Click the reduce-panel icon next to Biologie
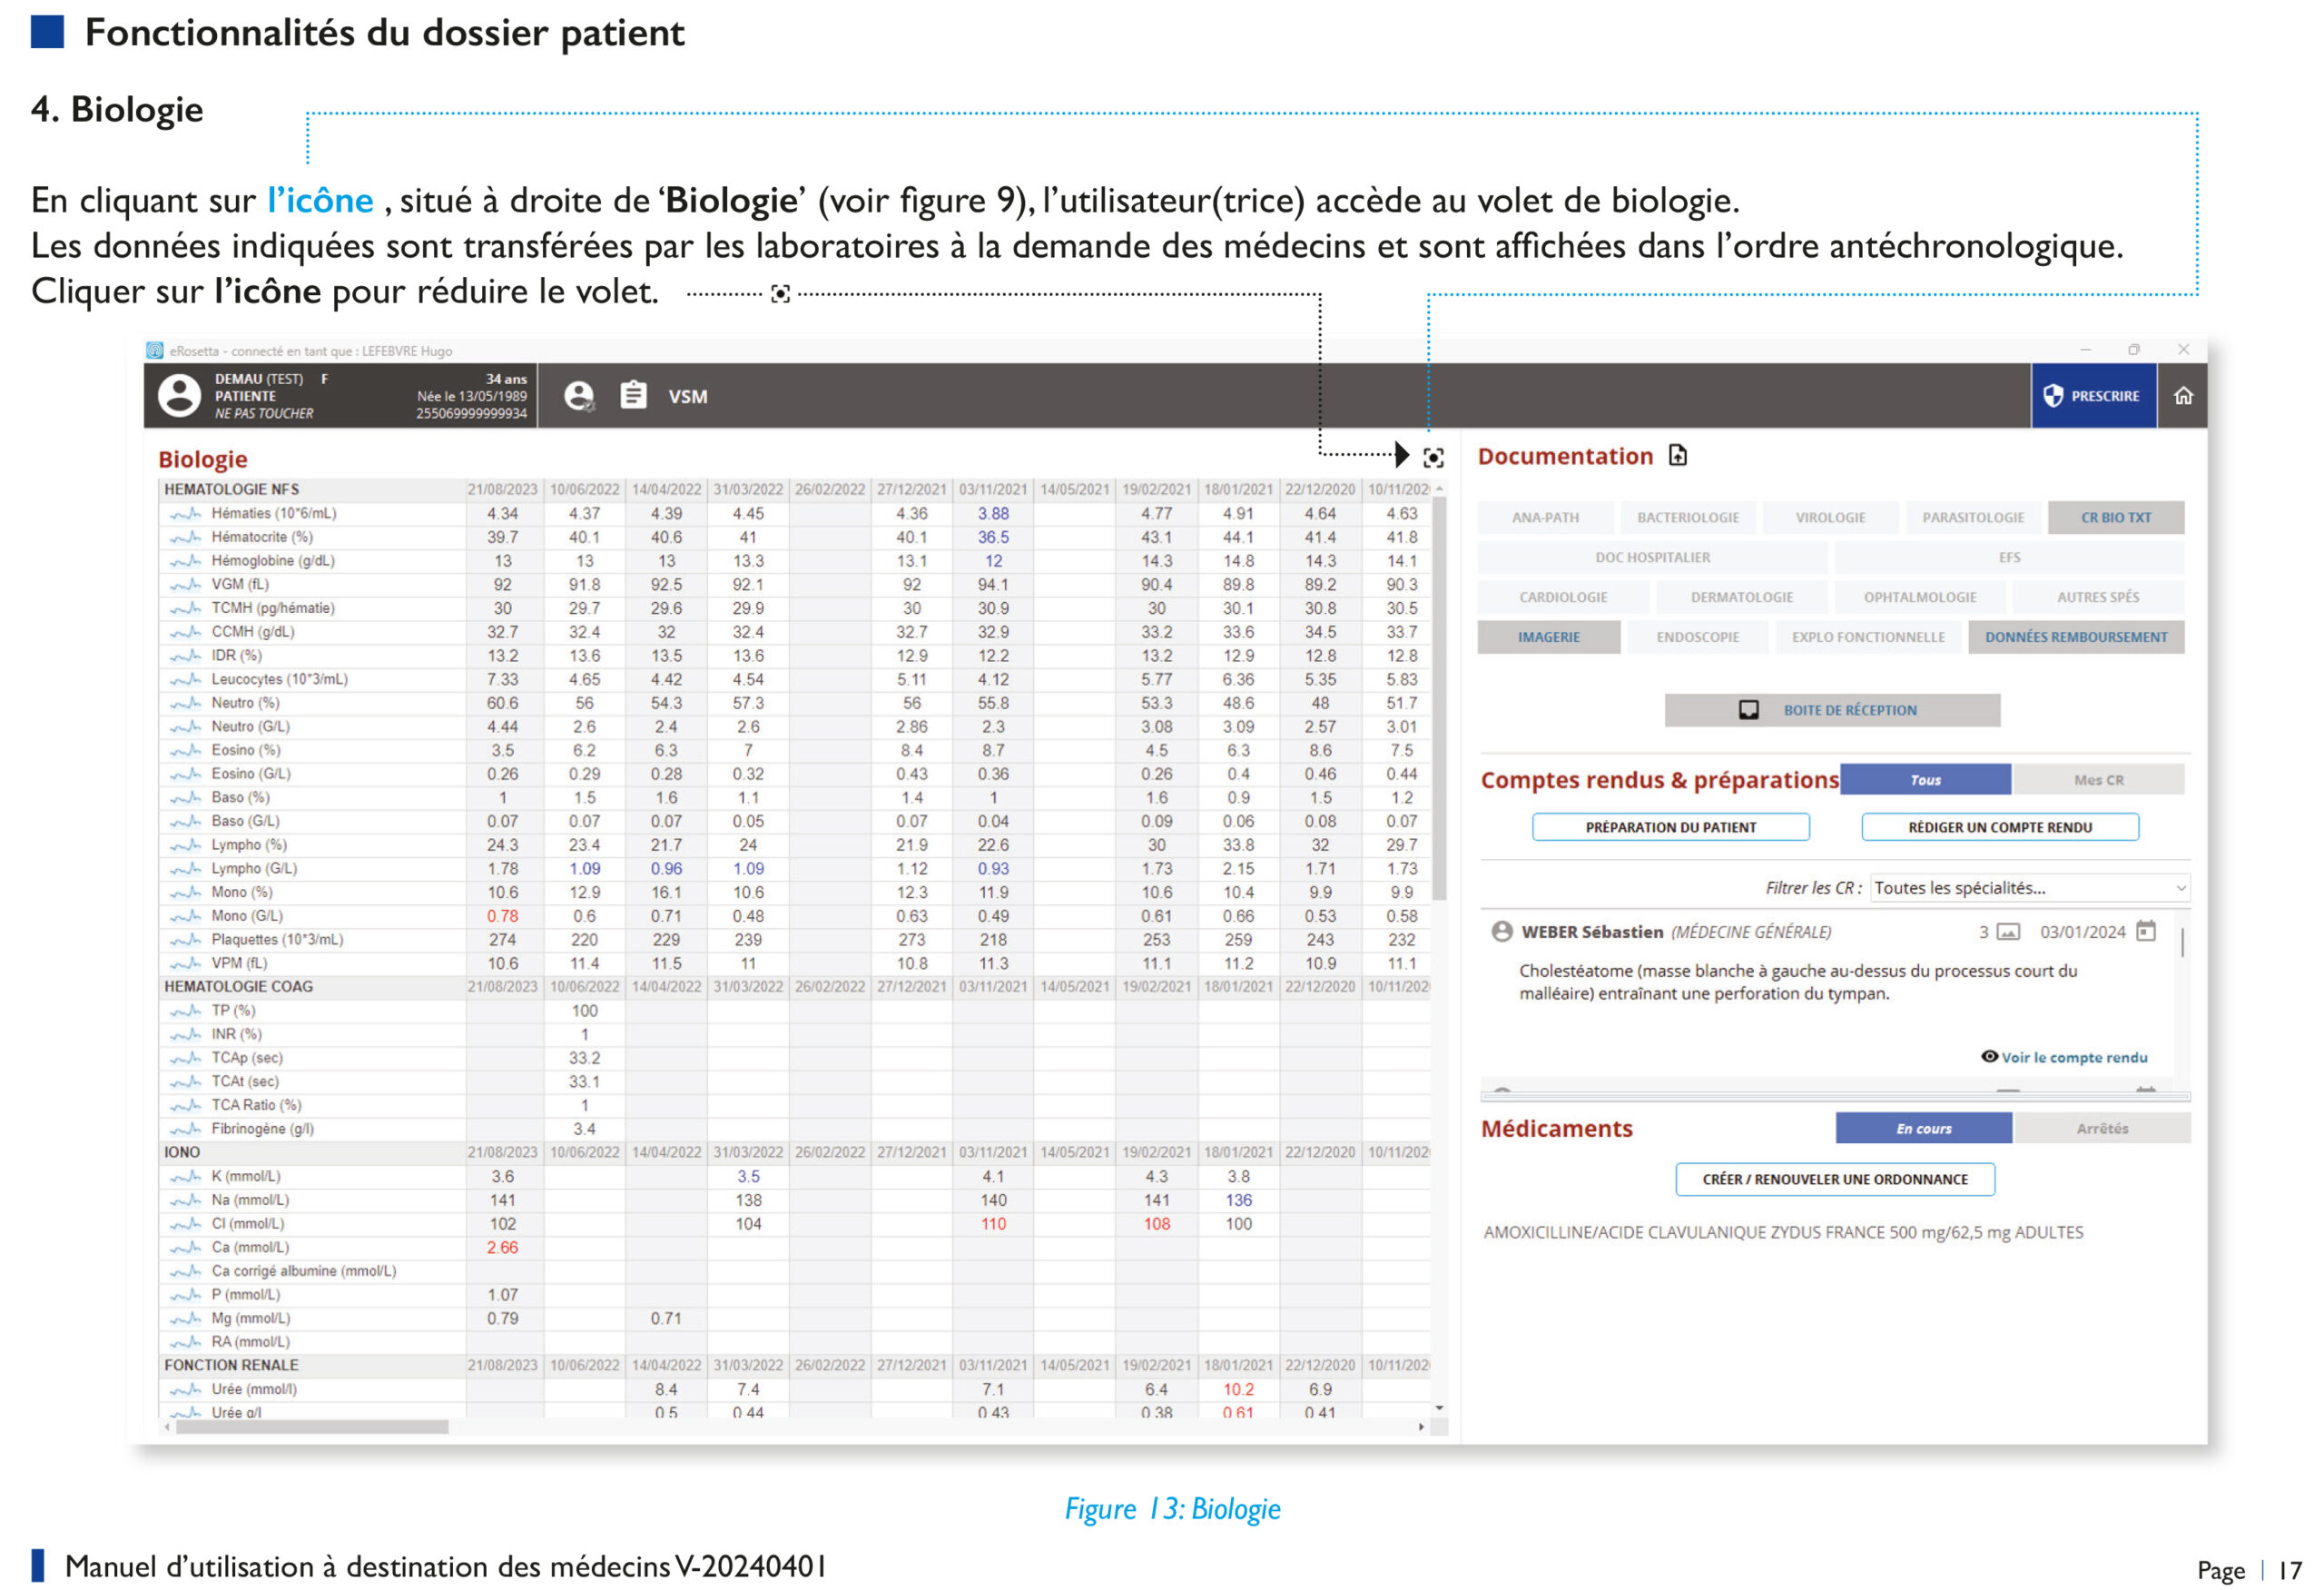Screen dimensions: 2324x1590 coord(1433,458)
